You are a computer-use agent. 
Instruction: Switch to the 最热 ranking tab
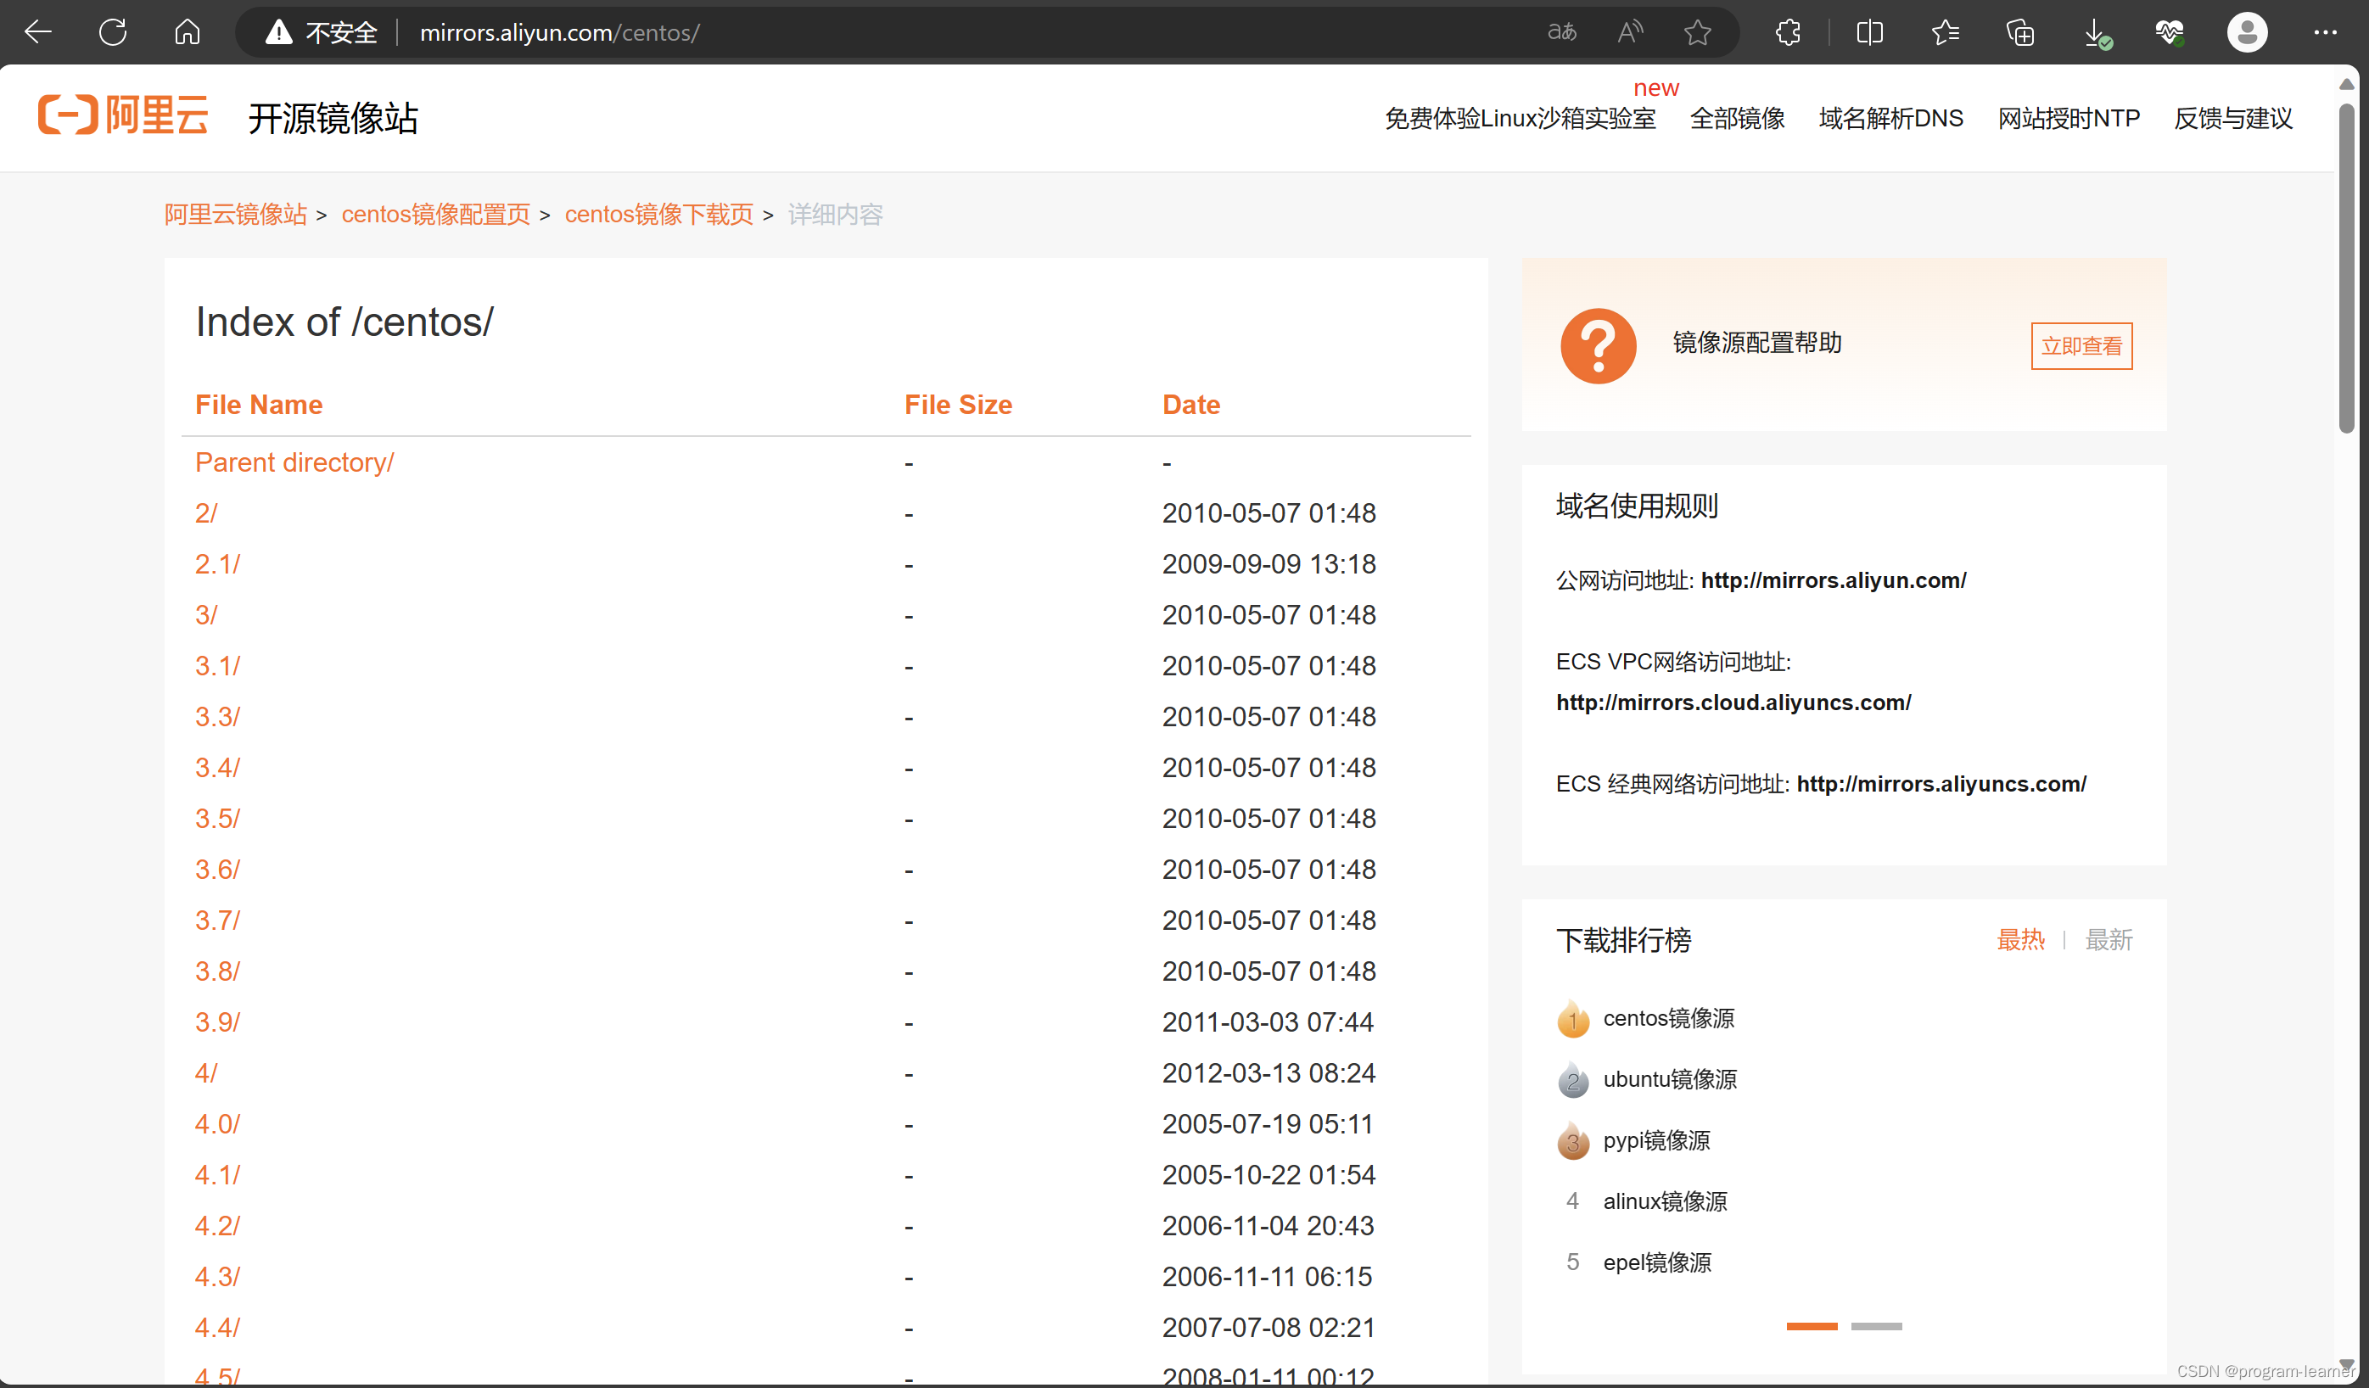point(2020,940)
